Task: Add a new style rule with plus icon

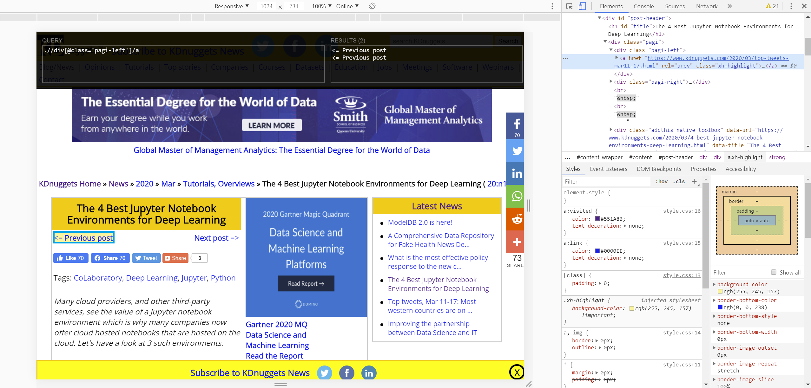Action: point(694,181)
